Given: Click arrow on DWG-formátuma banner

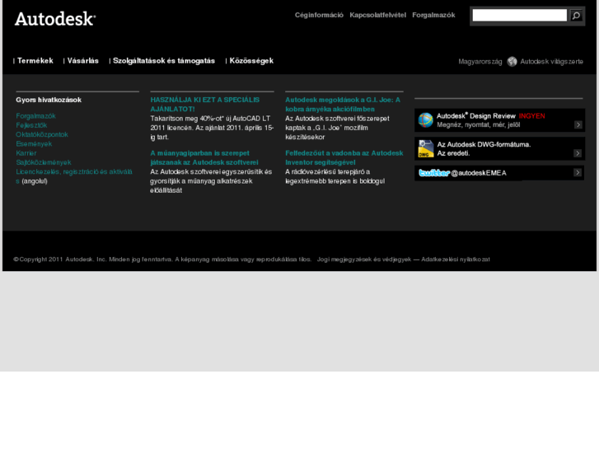Looking at the screenshot, I should [x=578, y=153].
